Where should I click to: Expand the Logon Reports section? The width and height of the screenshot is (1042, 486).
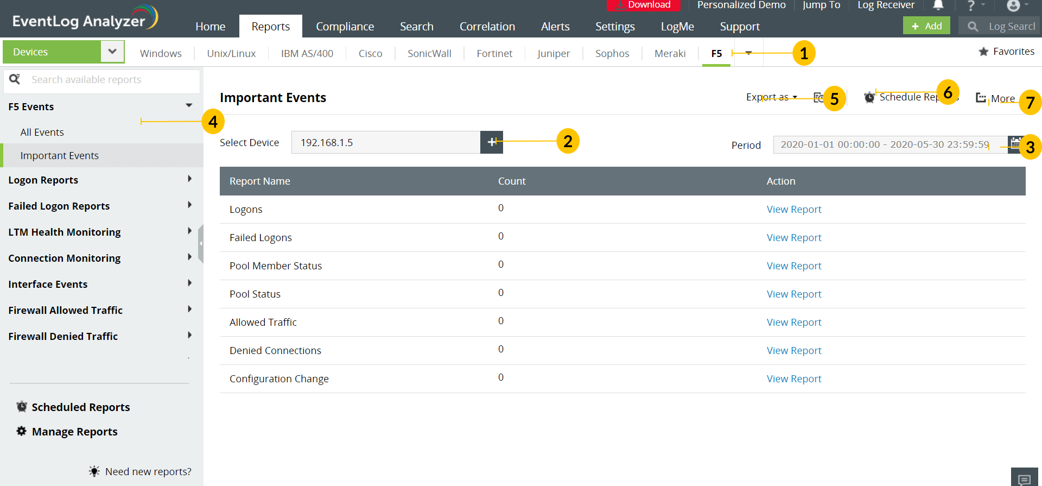coord(189,179)
